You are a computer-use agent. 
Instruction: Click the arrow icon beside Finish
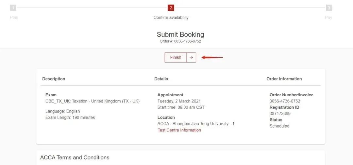191,58
